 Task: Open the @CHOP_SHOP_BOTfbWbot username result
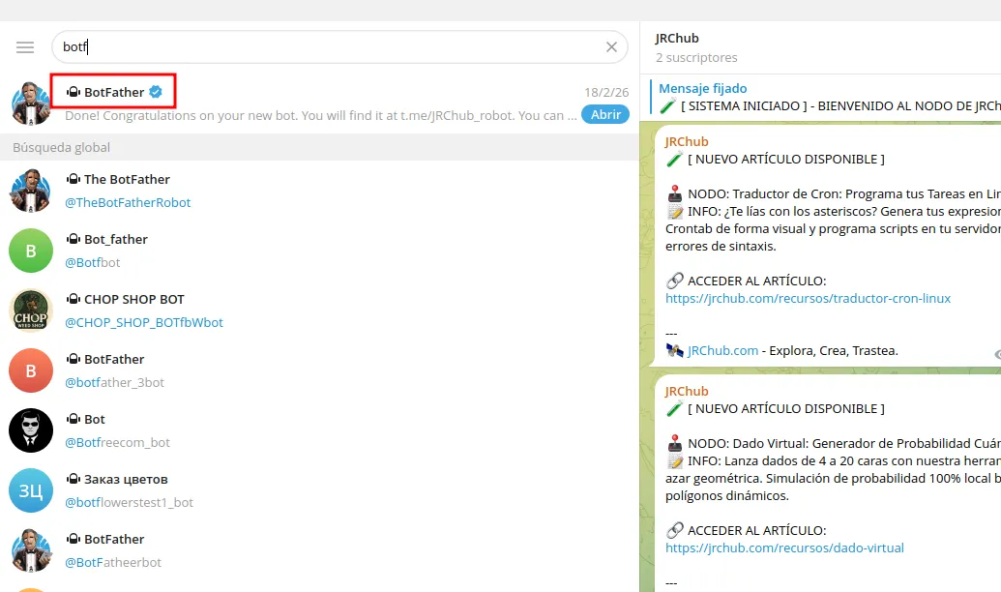click(144, 322)
